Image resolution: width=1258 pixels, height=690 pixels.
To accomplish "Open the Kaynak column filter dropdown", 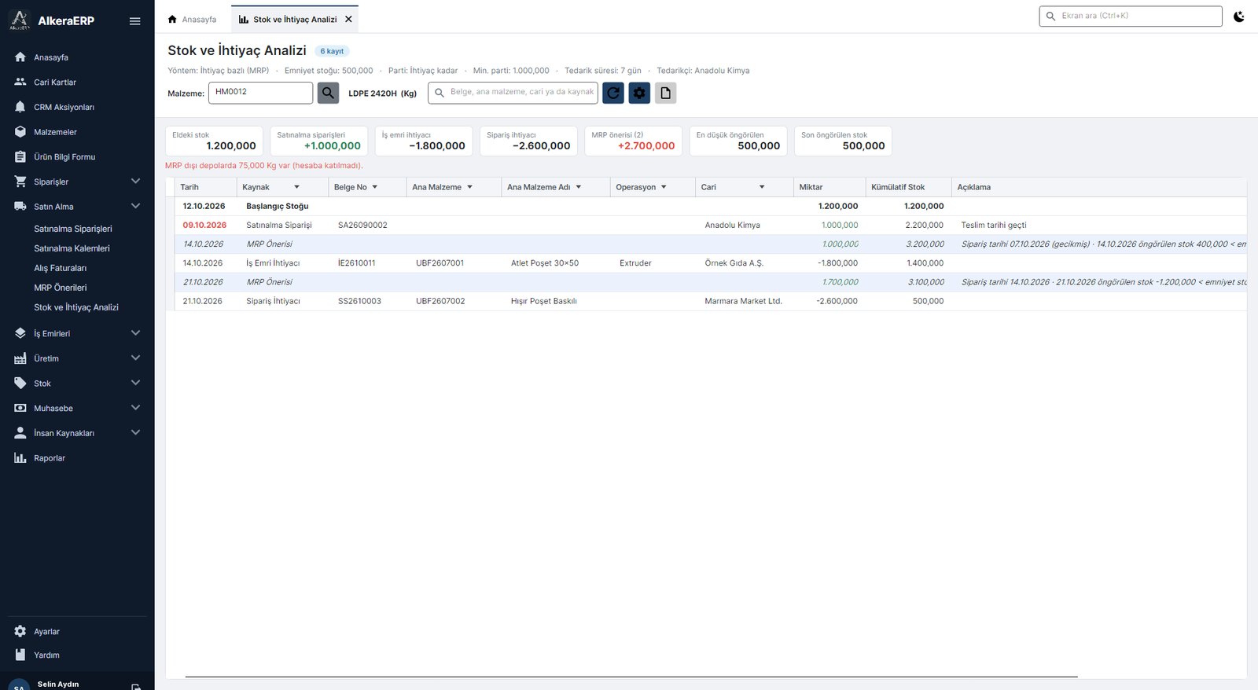I will 296,187.
